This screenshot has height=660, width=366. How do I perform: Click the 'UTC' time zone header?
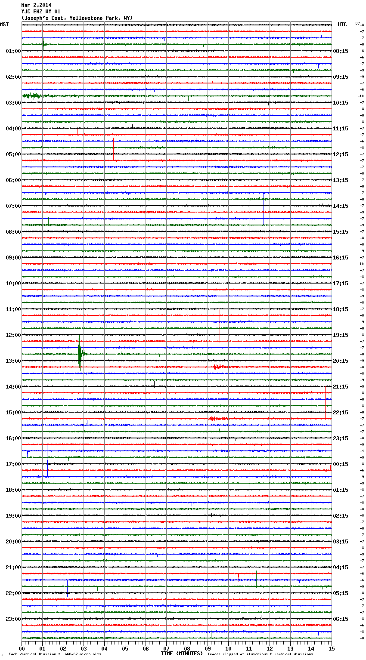pos(342,25)
